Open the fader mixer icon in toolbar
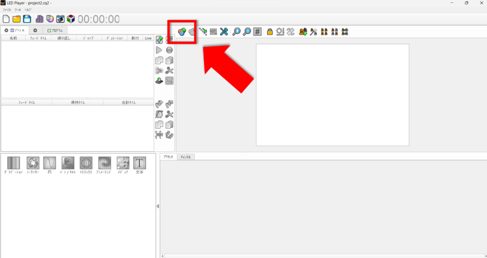 214,32
